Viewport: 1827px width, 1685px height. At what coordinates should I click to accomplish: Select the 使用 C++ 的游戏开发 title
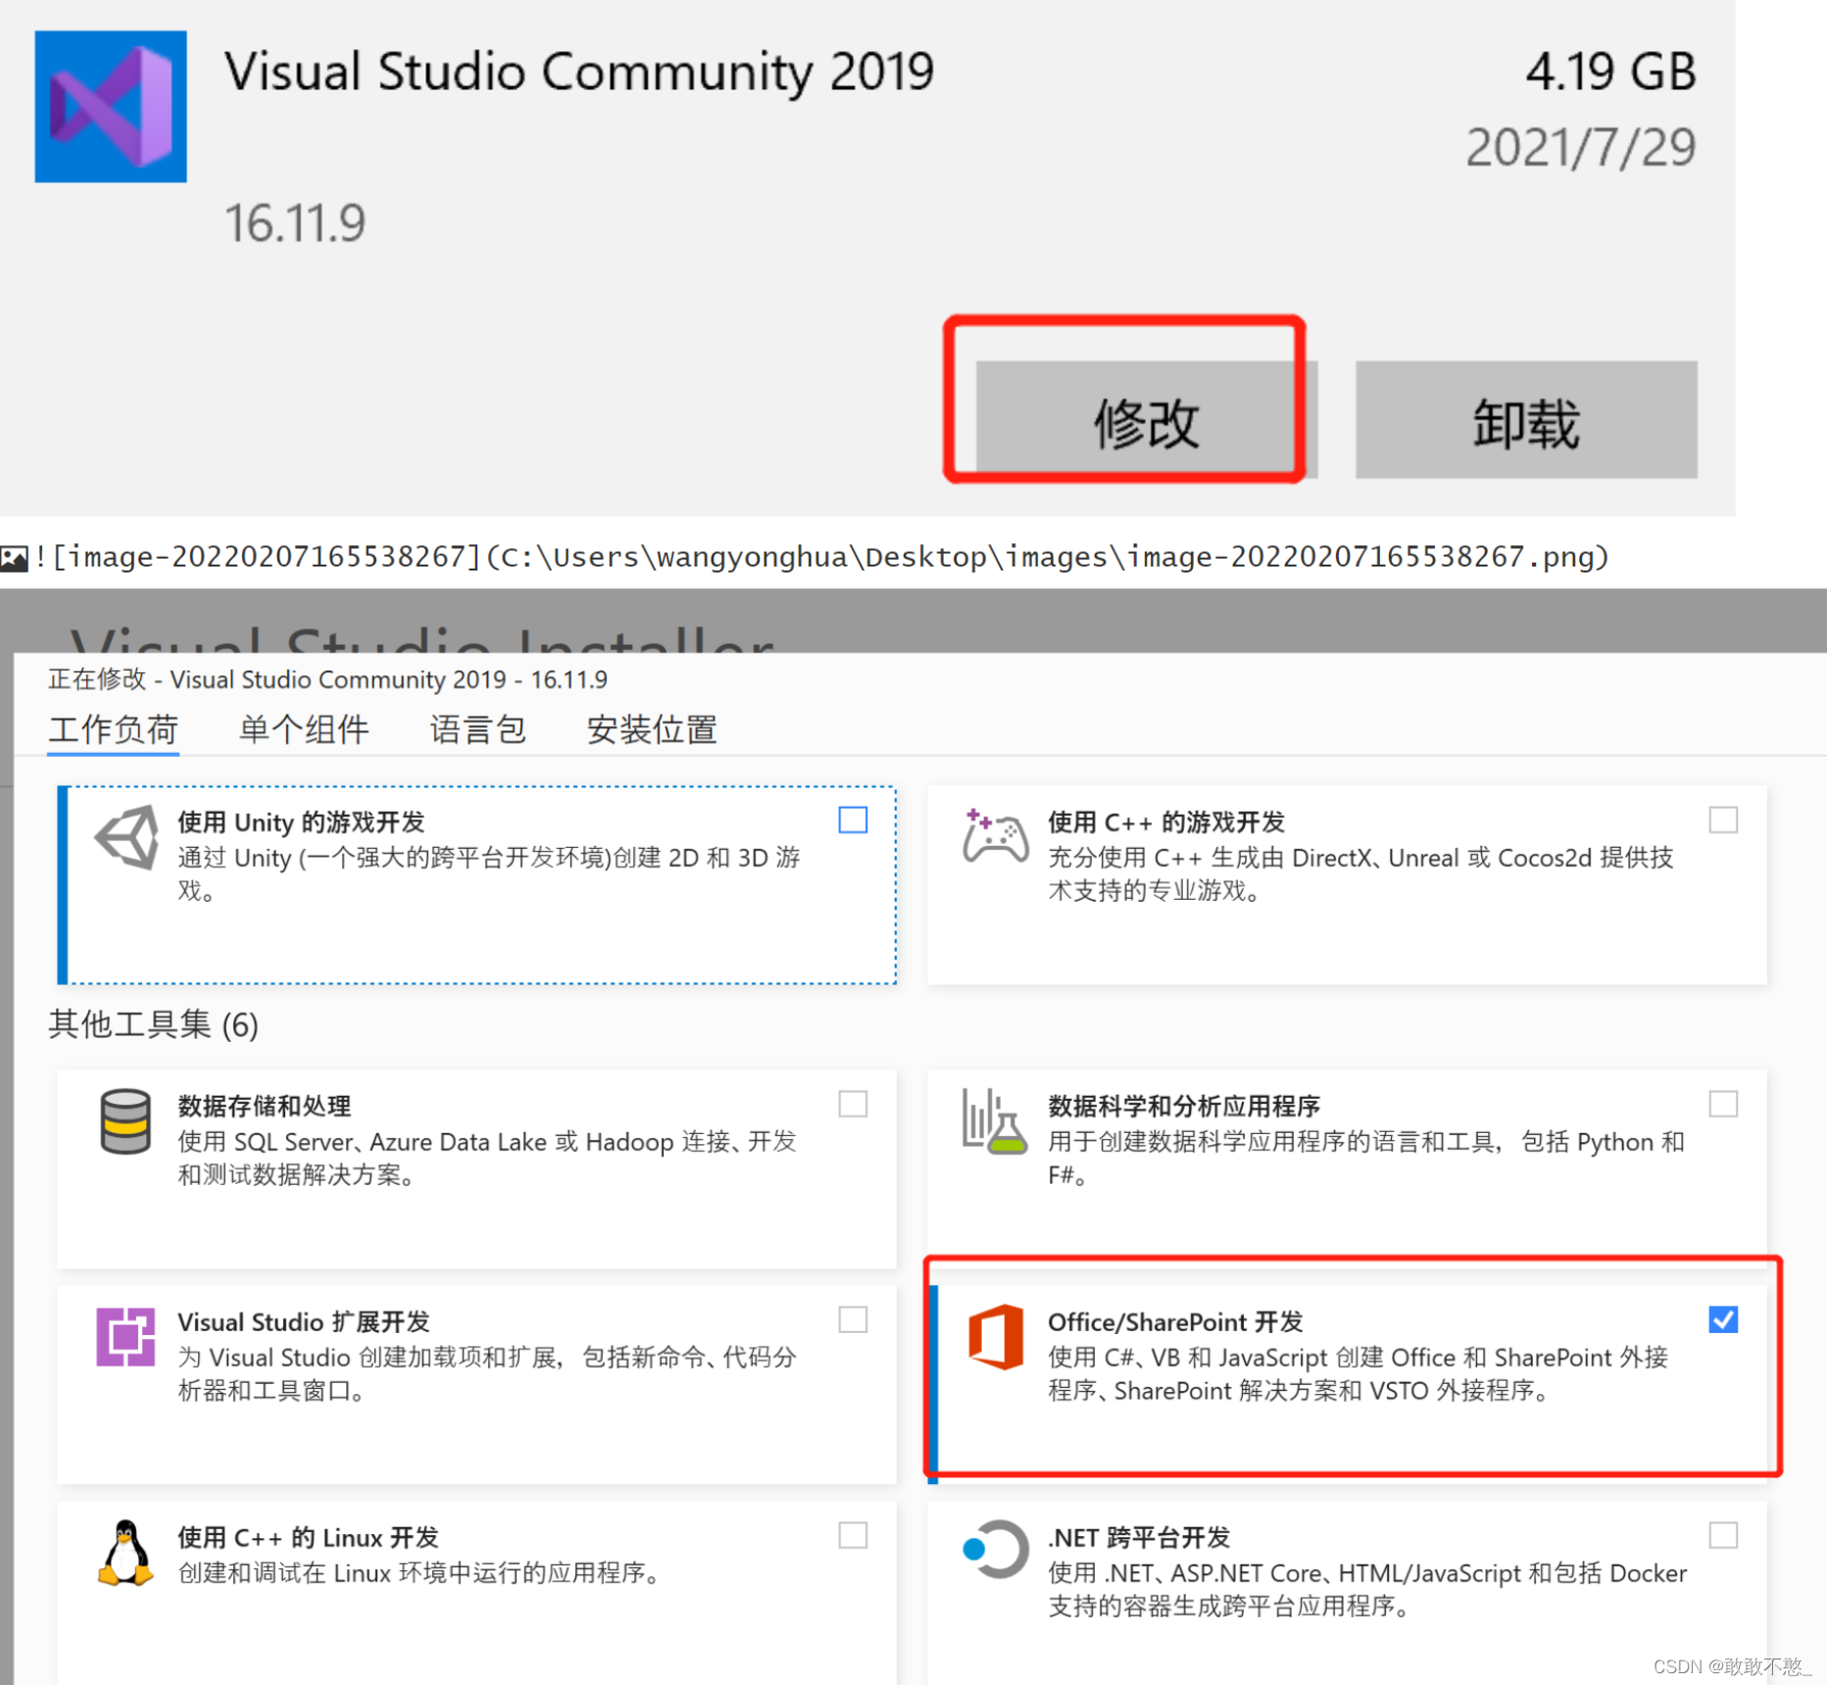click(x=1165, y=821)
